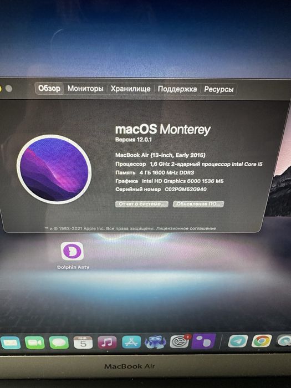Image resolution: width=291 pixels, height=388 pixels.
Task: Click the macOS Monterey logo image
Action: click(54, 169)
